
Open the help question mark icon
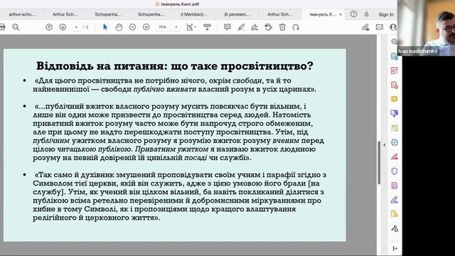[x=353, y=14]
